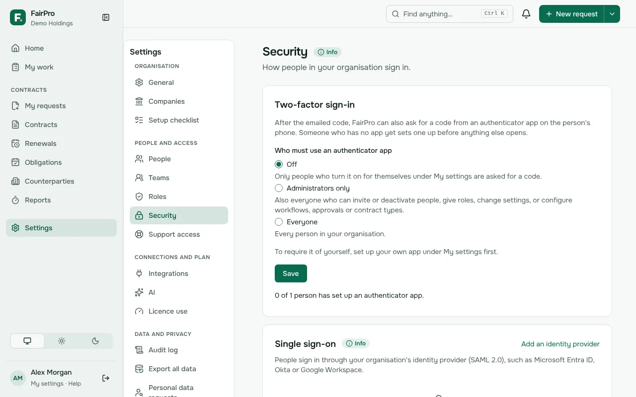The width and height of the screenshot is (636, 397).
Task: Collapse the sidebar panel icon
Action: (106, 17)
